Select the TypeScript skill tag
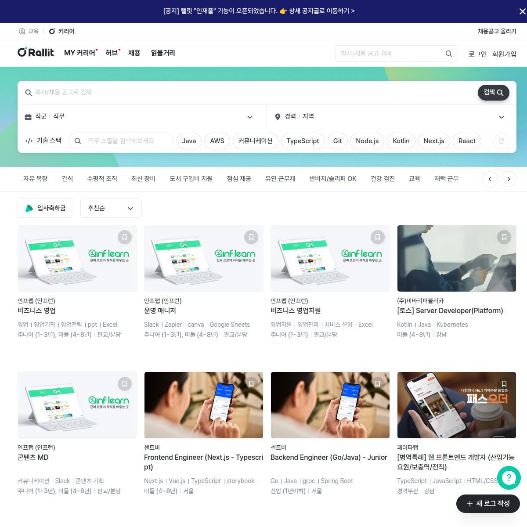This screenshot has height=527, width=527. [x=303, y=141]
